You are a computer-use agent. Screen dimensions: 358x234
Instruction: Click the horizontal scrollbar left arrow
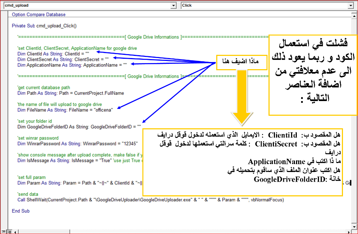point(15,232)
